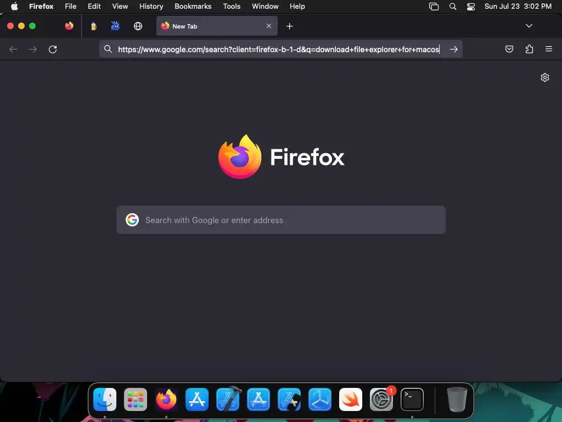Go forward one page

[33, 49]
